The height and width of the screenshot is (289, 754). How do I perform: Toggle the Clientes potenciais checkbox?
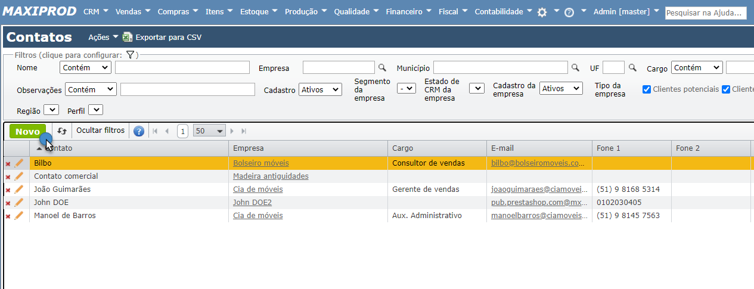(x=647, y=89)
